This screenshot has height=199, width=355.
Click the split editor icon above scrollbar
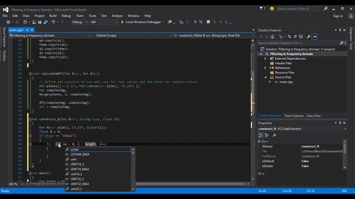pos(253,40)
